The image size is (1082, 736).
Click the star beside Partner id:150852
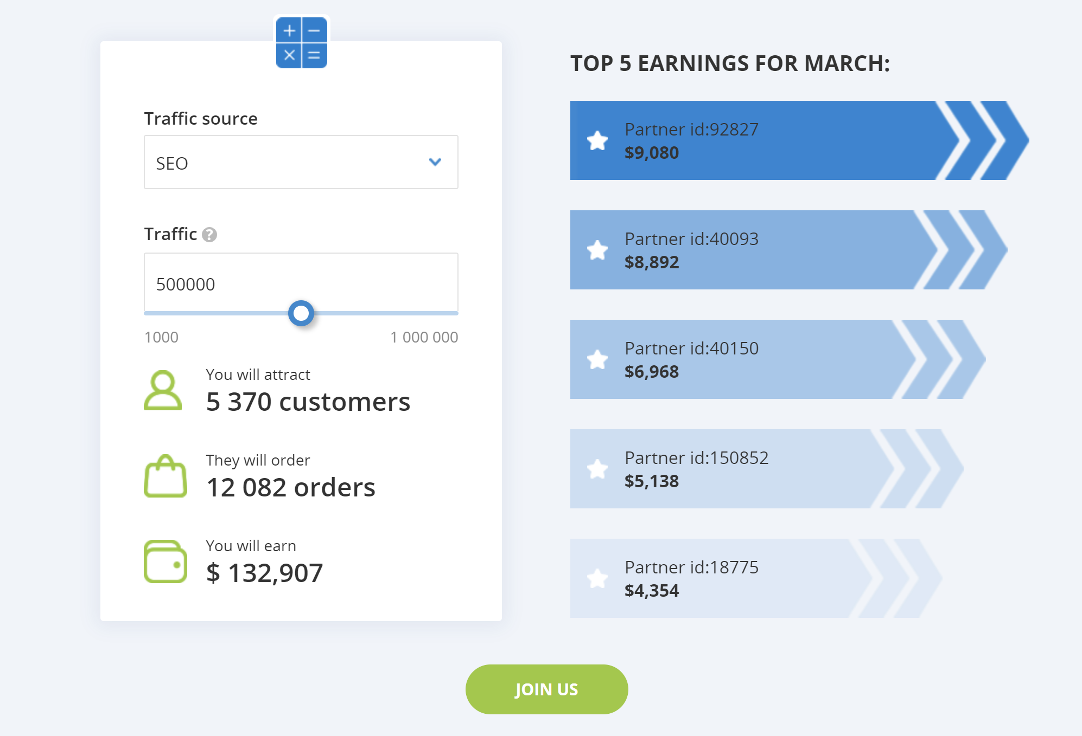[x=597, y=469]
